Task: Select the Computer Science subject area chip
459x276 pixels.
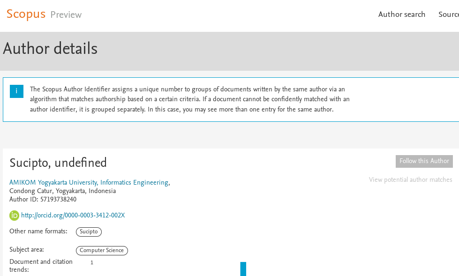Action: (102, 250)
